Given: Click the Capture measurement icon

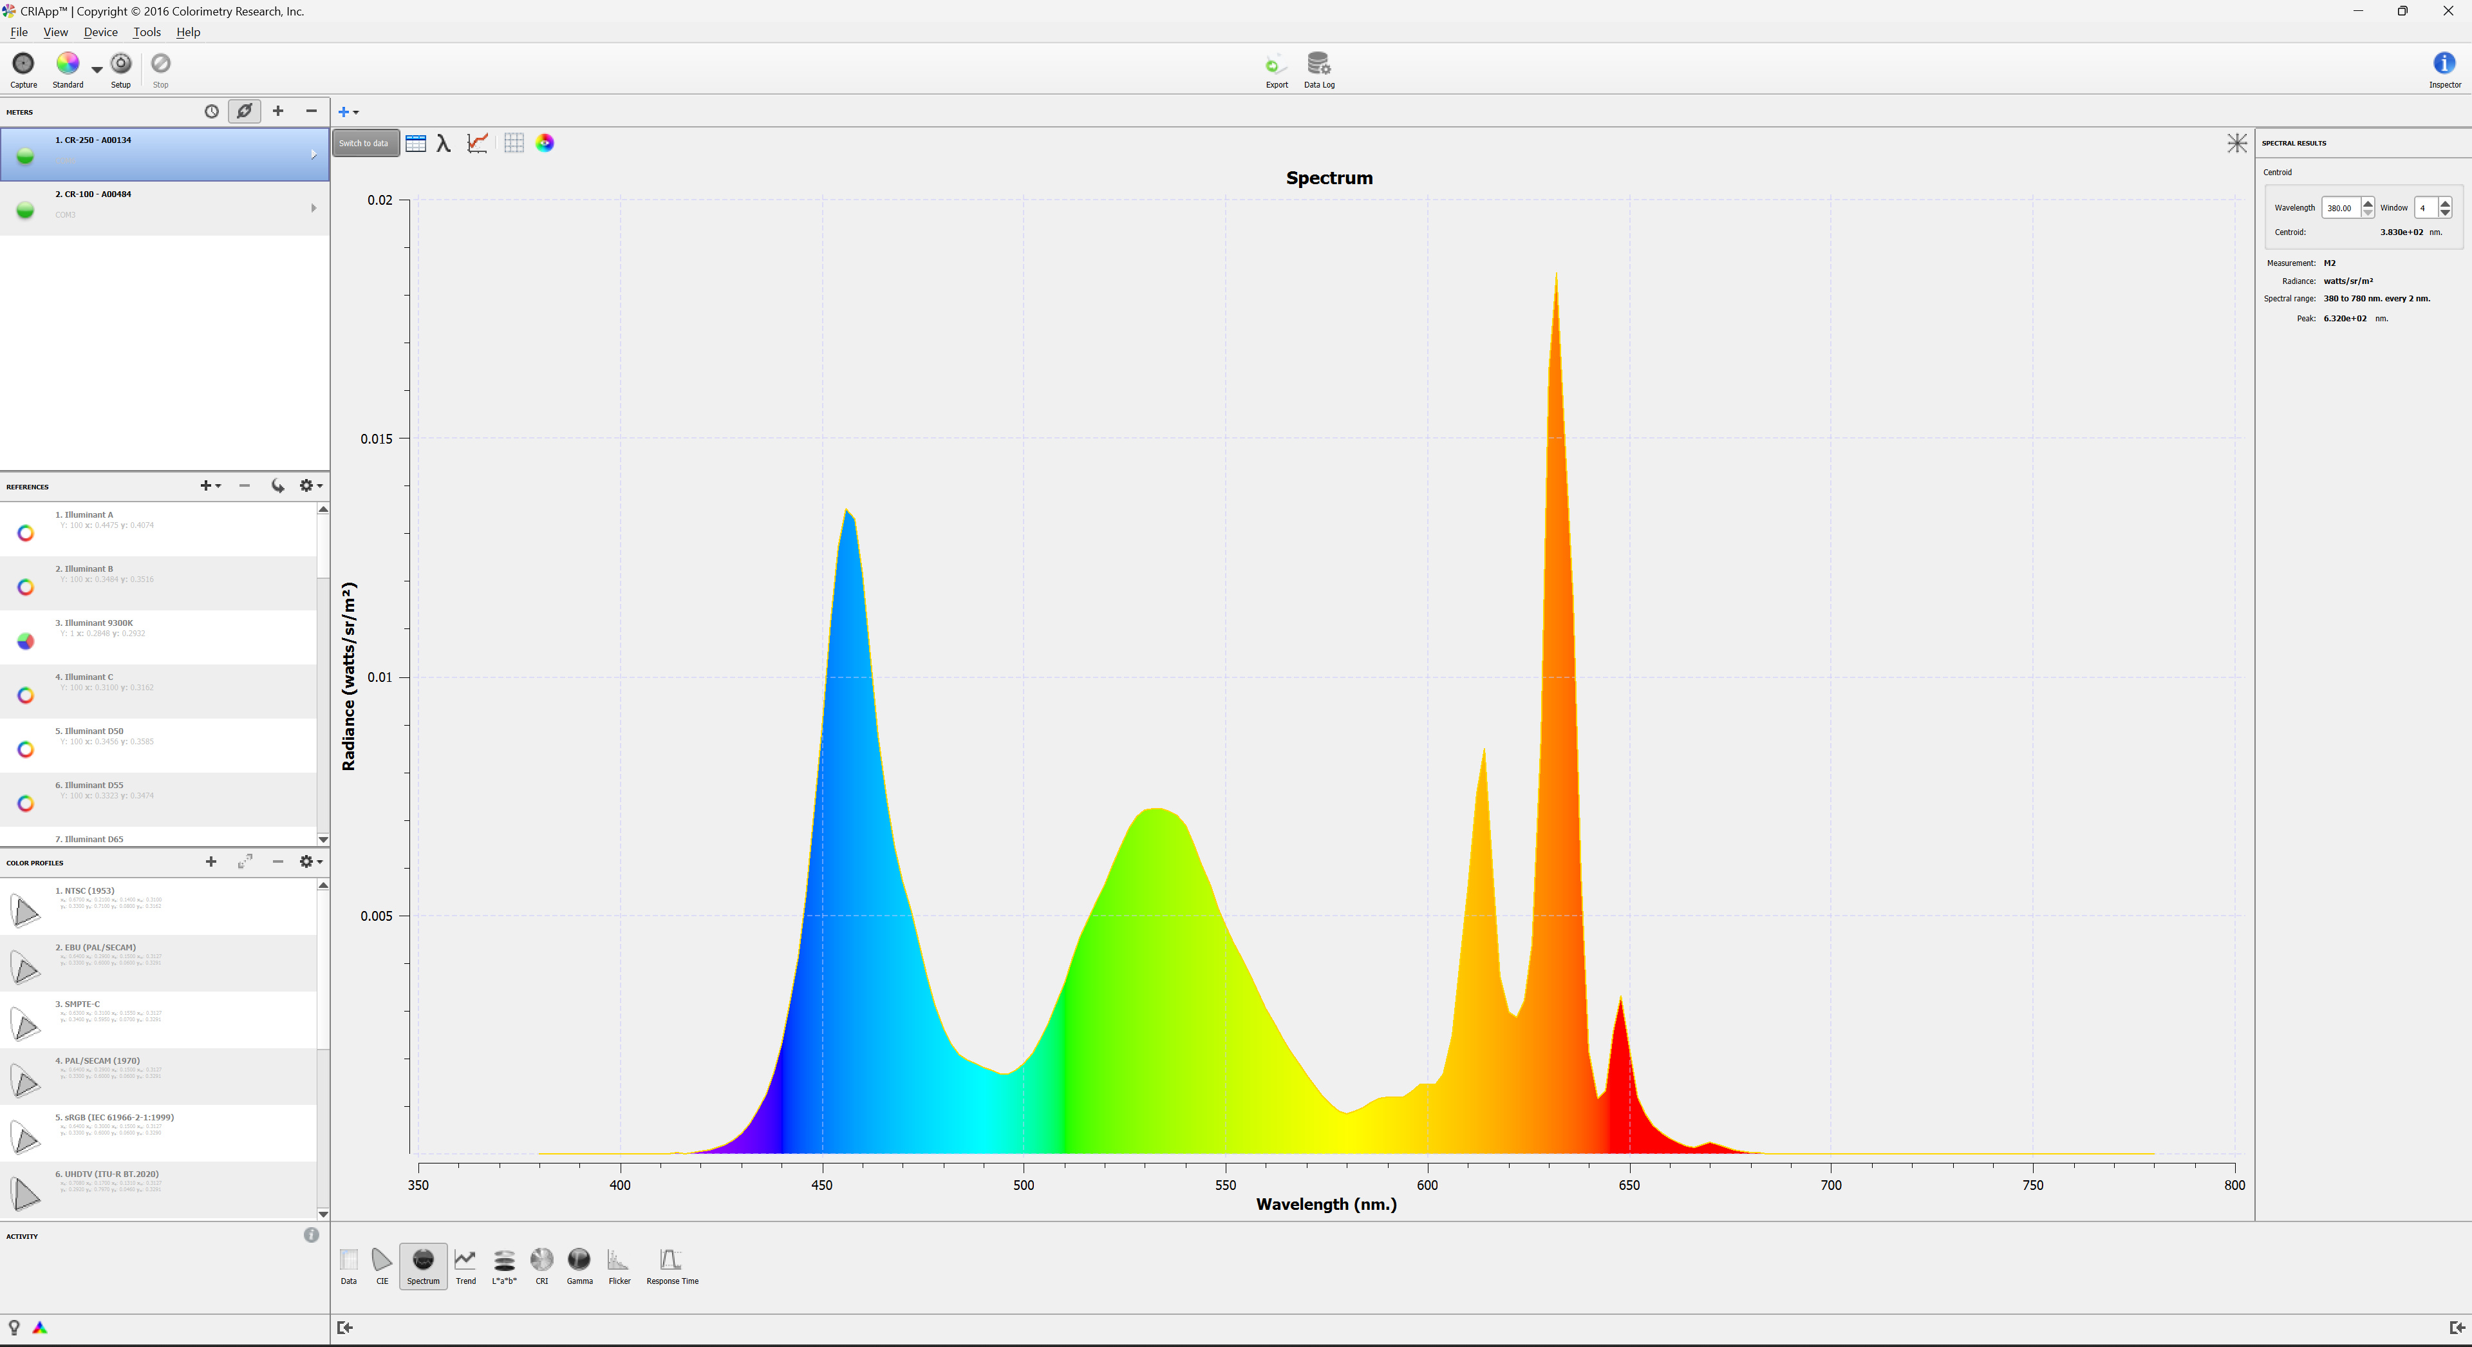Looking at the screenshot, I should (23, 64).
